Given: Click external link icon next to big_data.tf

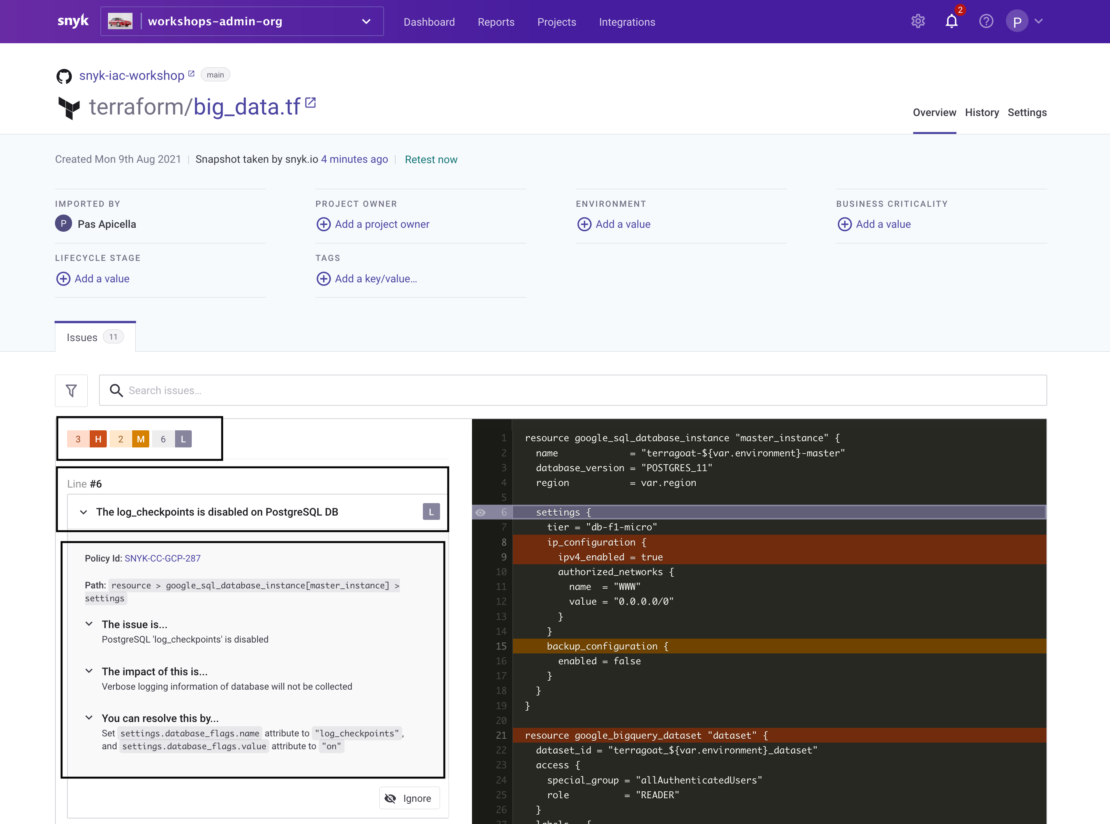Looking at the screenshot, I should click(x=311, y=102).
